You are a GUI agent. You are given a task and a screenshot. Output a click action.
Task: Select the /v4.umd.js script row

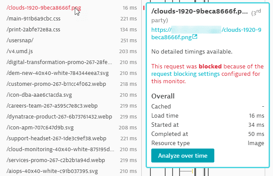72,51
